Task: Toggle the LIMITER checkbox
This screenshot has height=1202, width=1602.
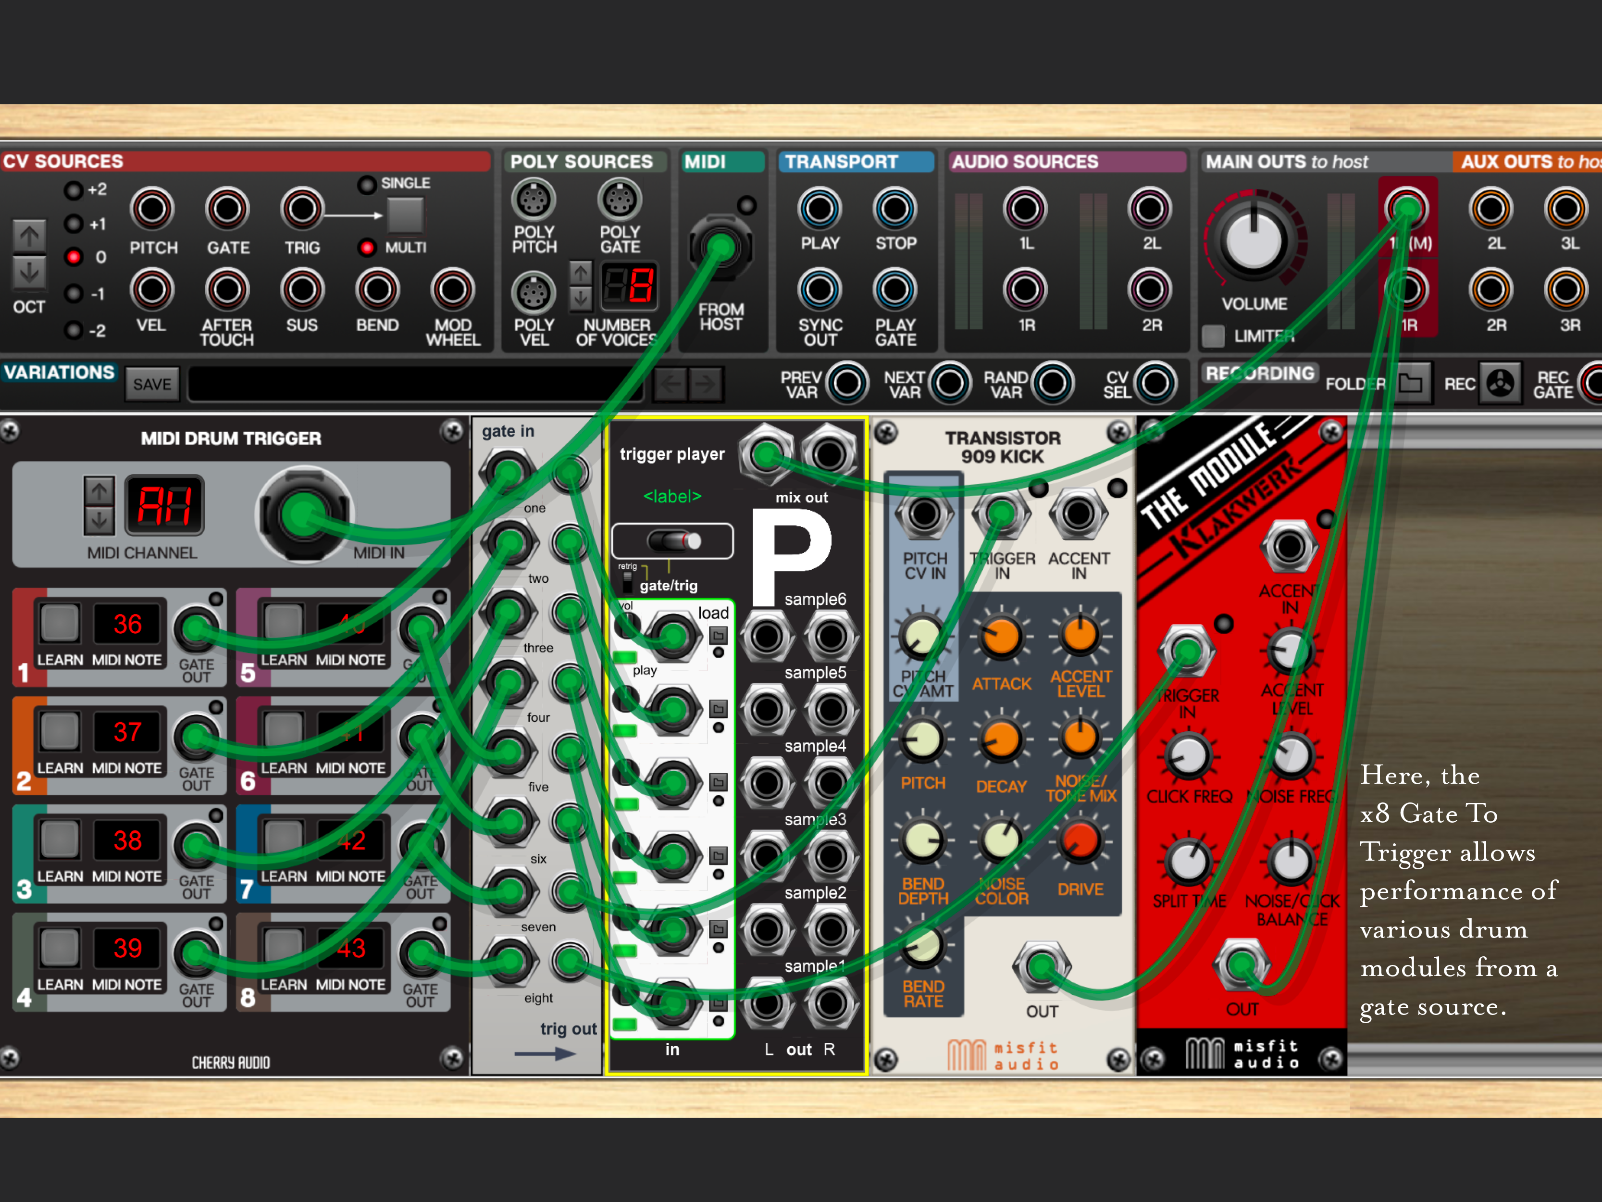Action: point(1213,336)
